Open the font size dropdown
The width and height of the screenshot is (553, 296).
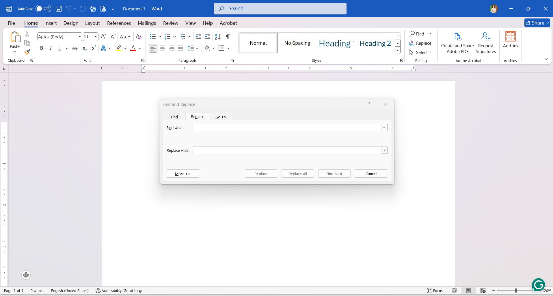(x=96, y=37)
